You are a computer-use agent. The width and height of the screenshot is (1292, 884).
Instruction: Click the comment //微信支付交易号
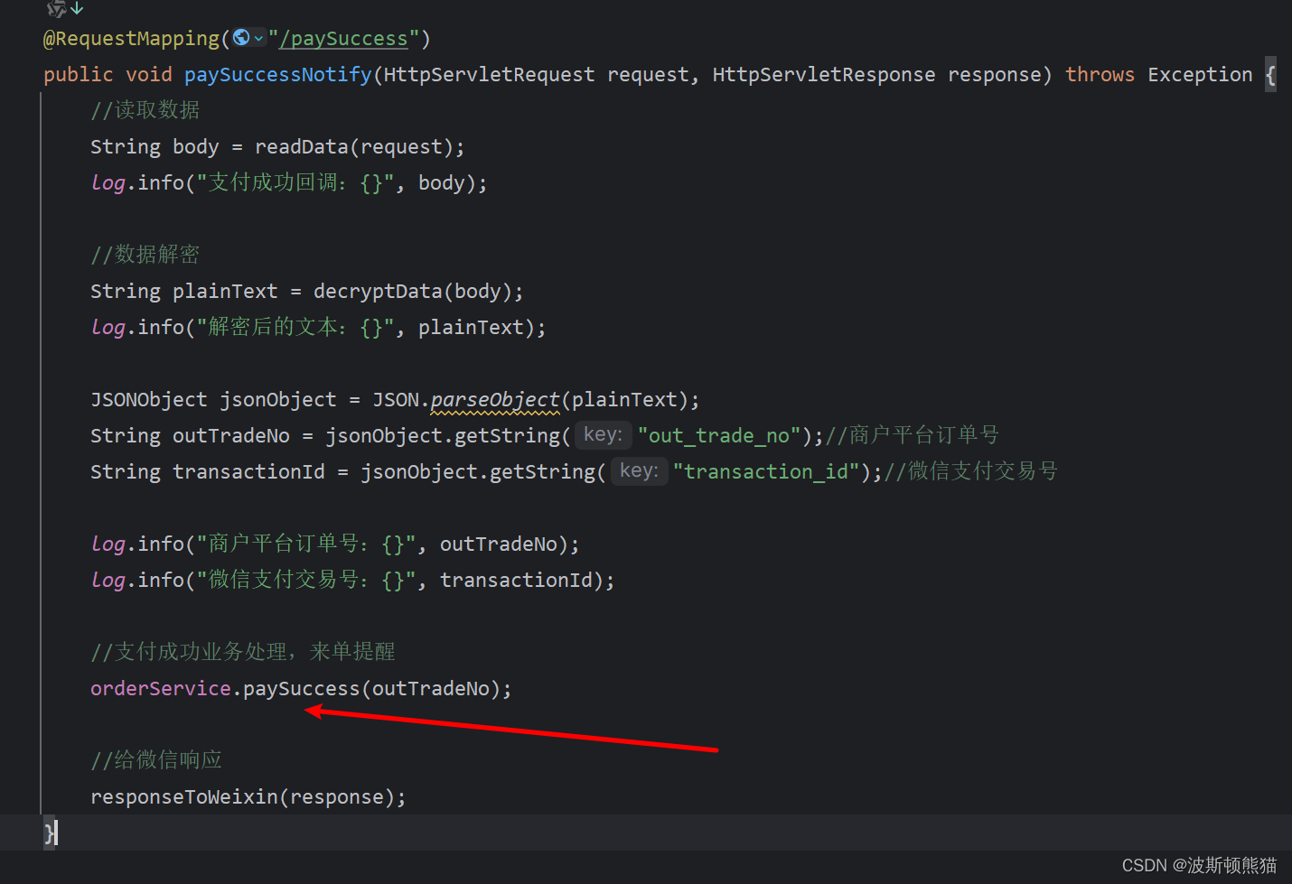(971, 471)
